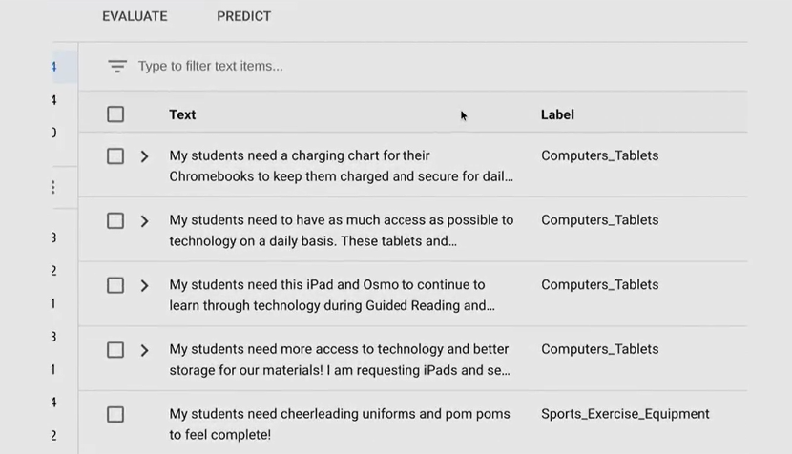
Task: Expand the charging chart Chromebooks text
Action: click(x=144, y=156)
